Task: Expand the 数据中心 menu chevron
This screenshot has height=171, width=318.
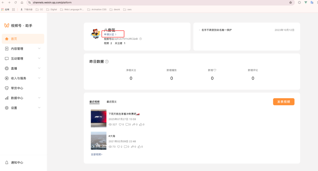Action: [39, 98]
